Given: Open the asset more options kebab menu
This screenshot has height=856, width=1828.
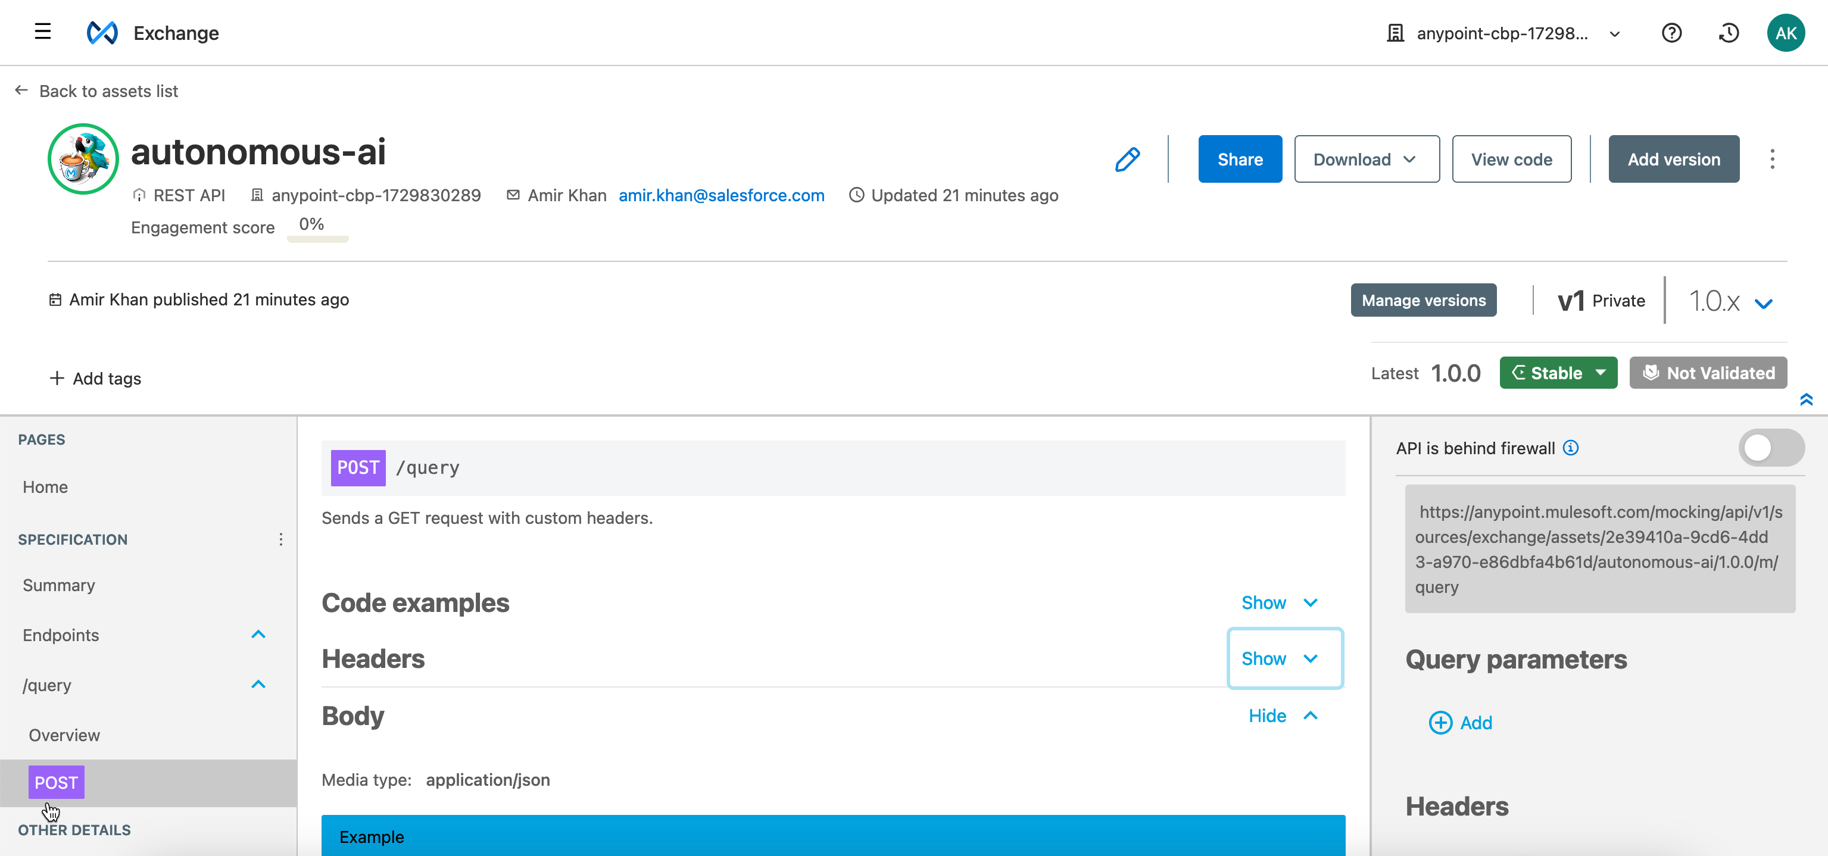Looking at the screenshot, I should tap(1772, 159).
